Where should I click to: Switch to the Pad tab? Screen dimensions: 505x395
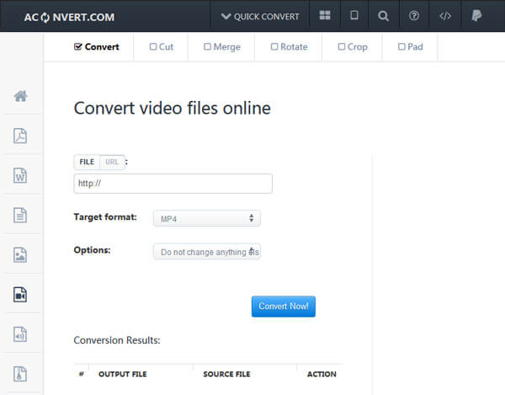pyautogui.click(x=410, y=47)
